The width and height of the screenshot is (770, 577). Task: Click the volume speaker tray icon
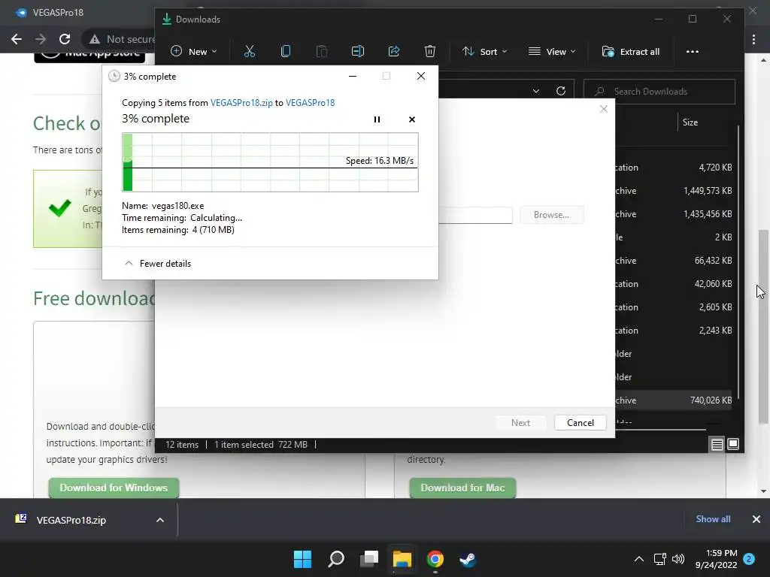click(x=678, y=559)
